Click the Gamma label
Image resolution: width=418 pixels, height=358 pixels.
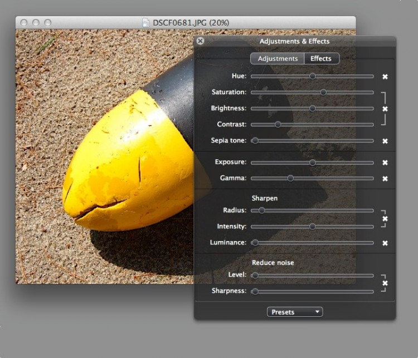(x=234, y=178)
